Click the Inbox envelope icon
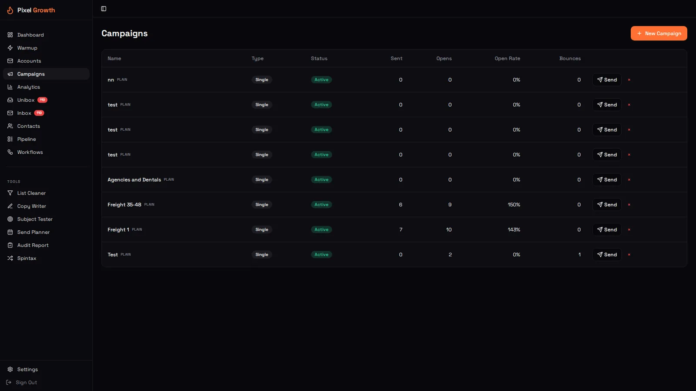 [x=10, y=113]
